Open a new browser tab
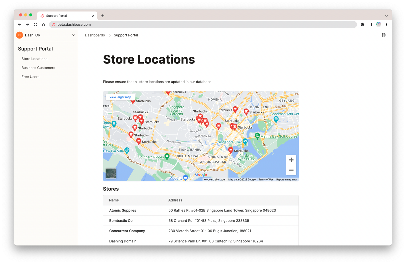 point(103,16)
